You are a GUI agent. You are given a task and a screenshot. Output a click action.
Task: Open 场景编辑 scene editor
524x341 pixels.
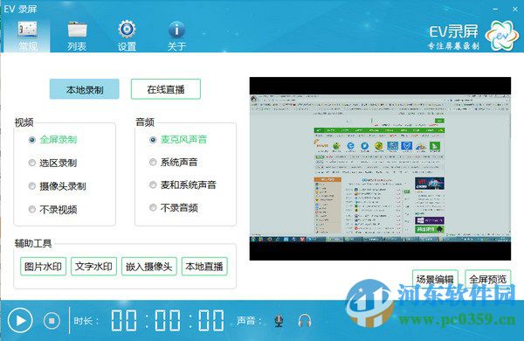435,278
